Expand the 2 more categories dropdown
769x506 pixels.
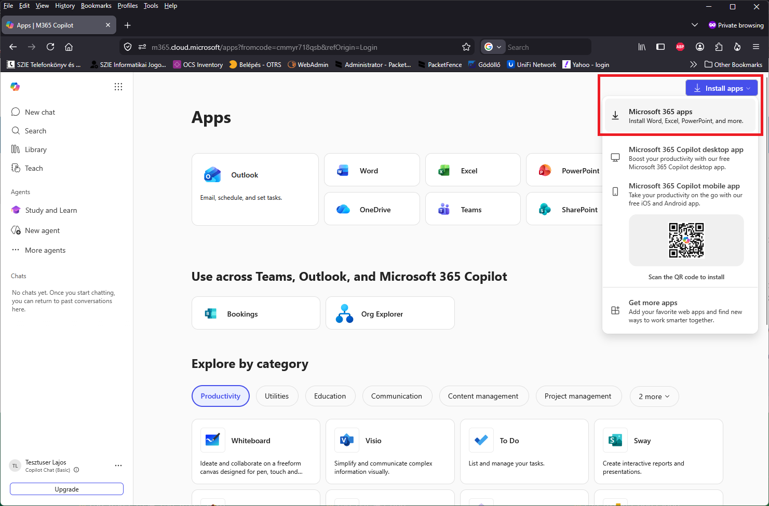(x=654, y=396)
